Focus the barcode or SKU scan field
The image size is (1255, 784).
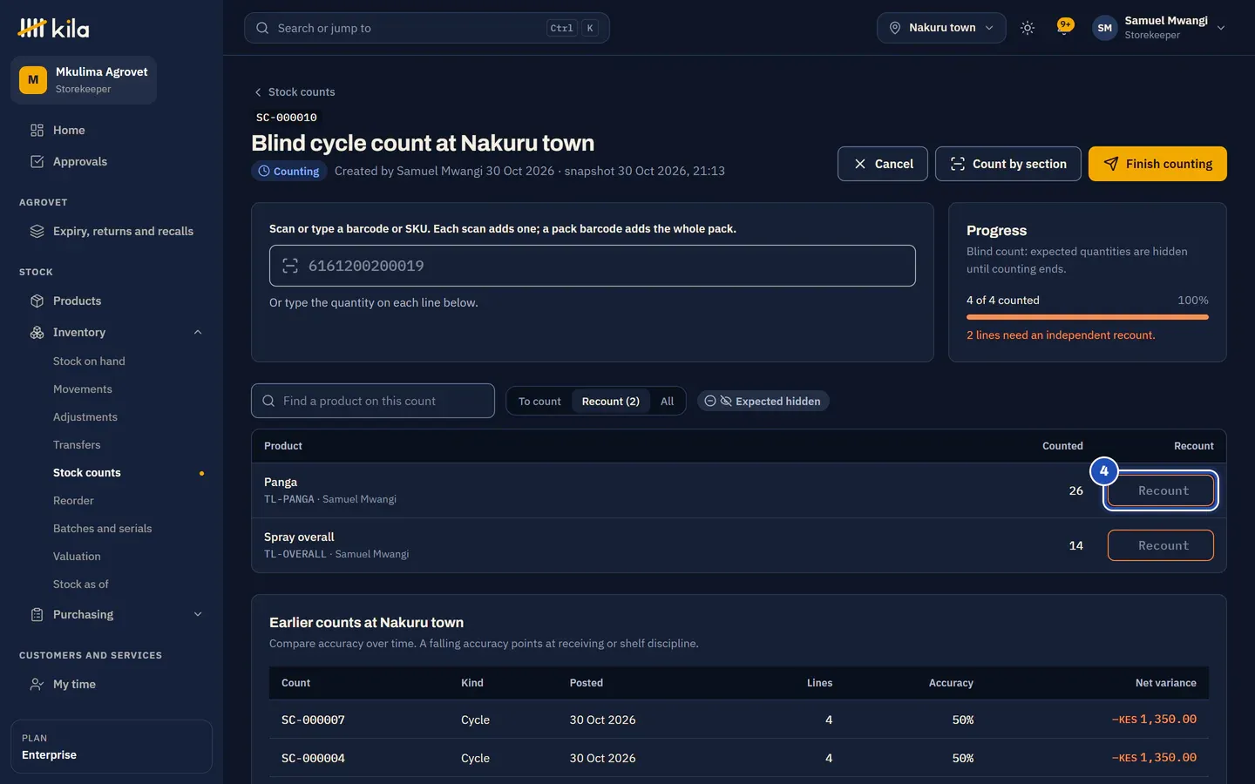[593, 266]
